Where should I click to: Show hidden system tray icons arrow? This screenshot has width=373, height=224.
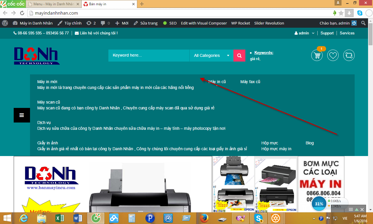point(314,218)
